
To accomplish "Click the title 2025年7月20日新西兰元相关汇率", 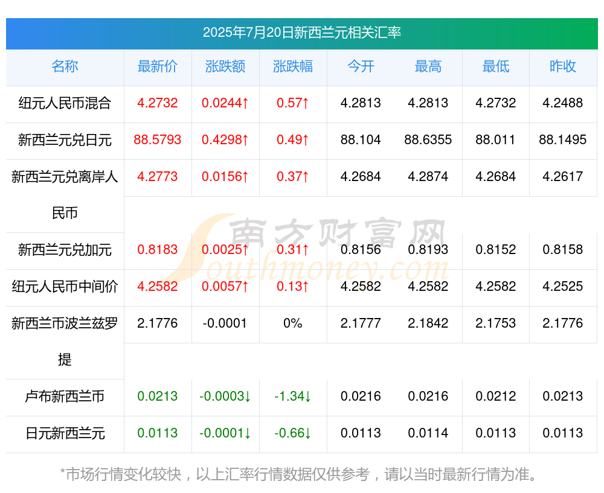I will [x=301, y=33].
